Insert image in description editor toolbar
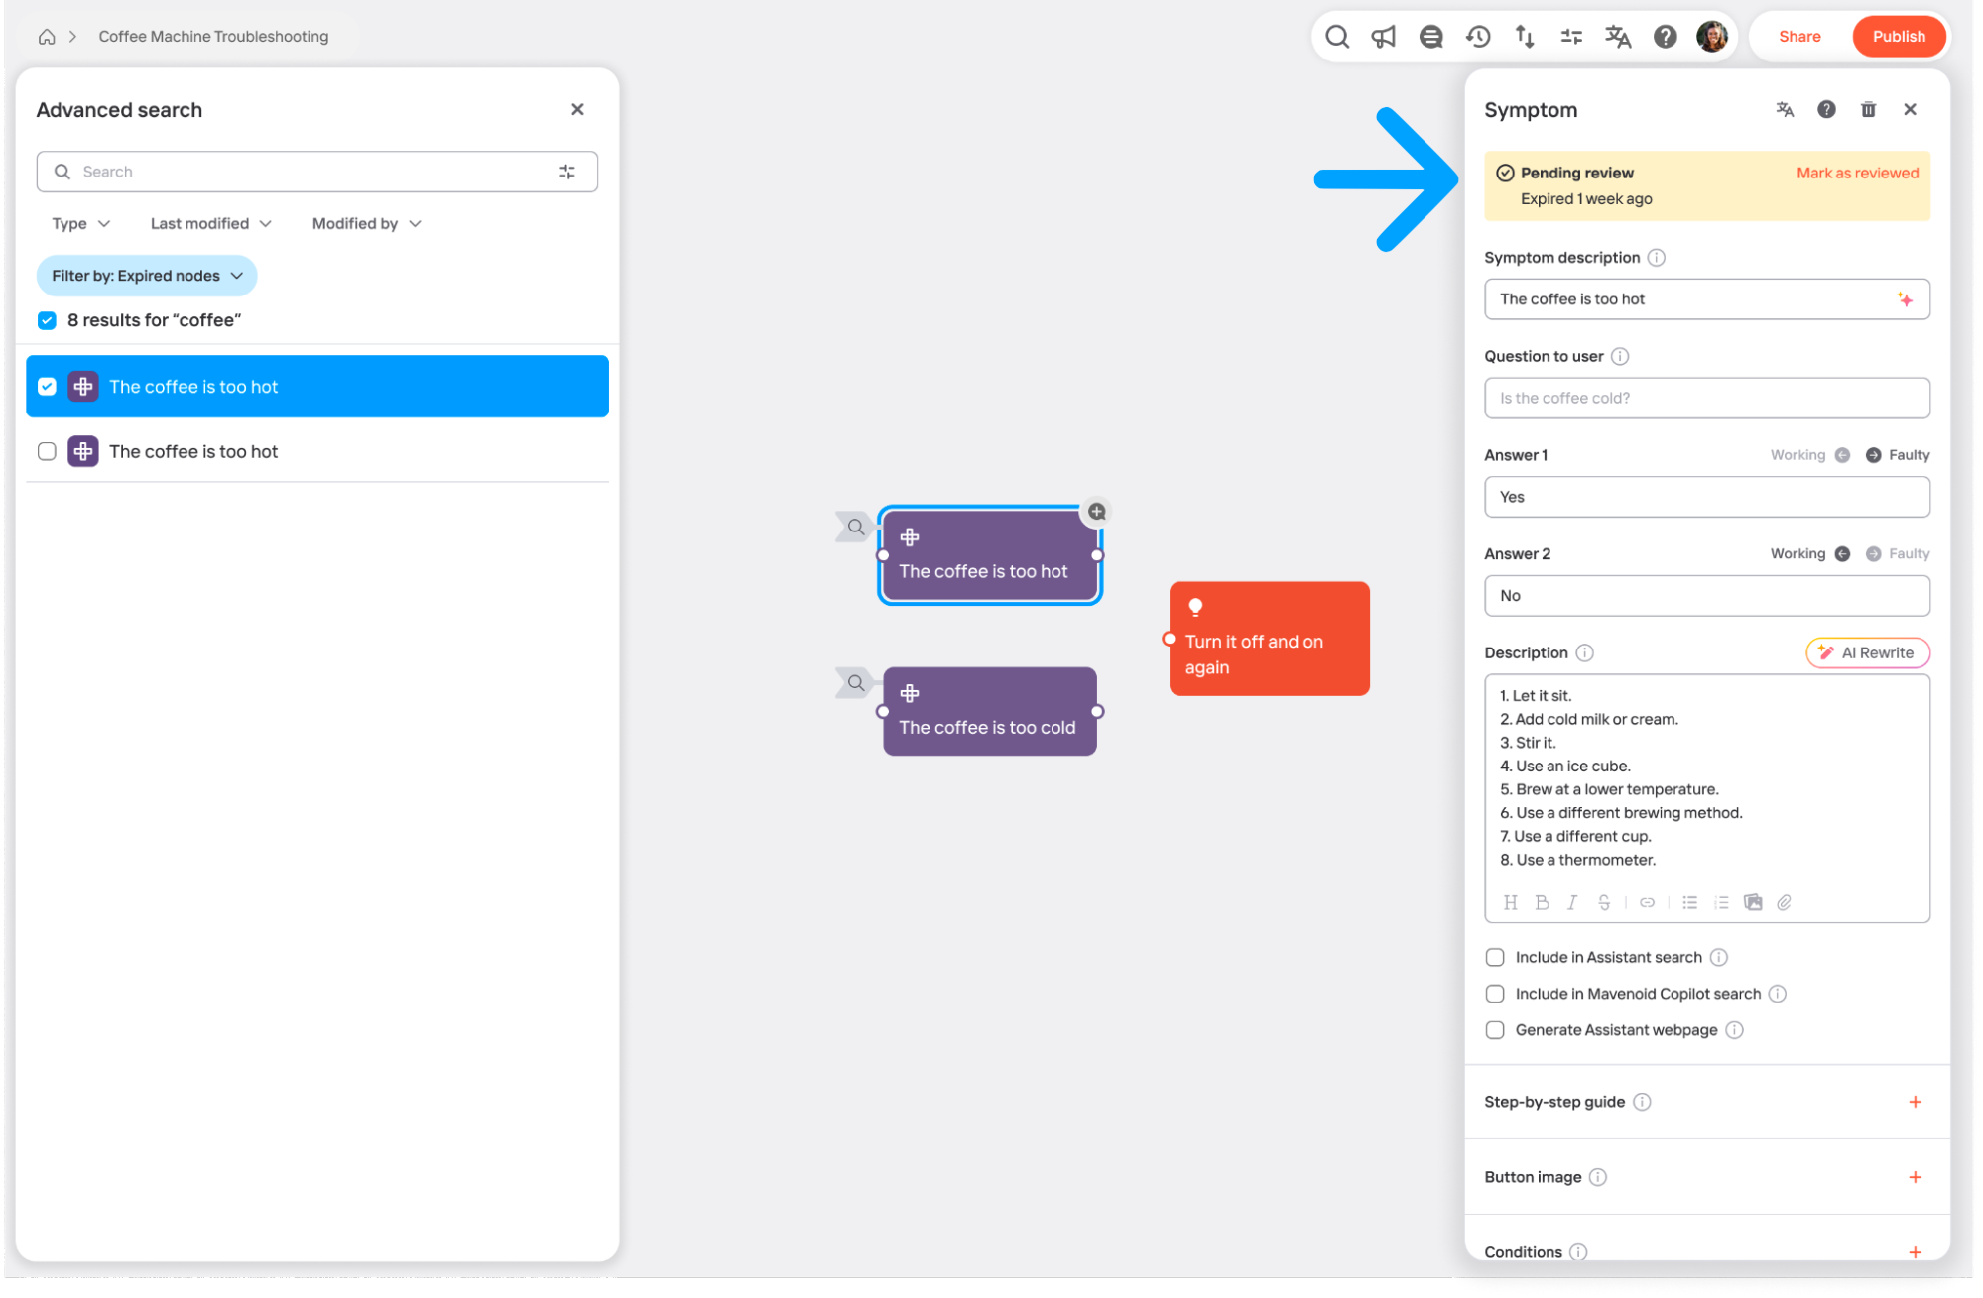1983x1298 pixels. [1753, 902]
